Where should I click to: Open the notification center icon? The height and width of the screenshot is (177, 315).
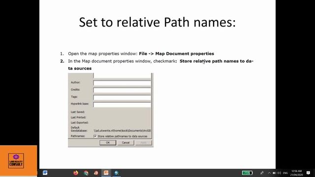[x=309, y=173]
